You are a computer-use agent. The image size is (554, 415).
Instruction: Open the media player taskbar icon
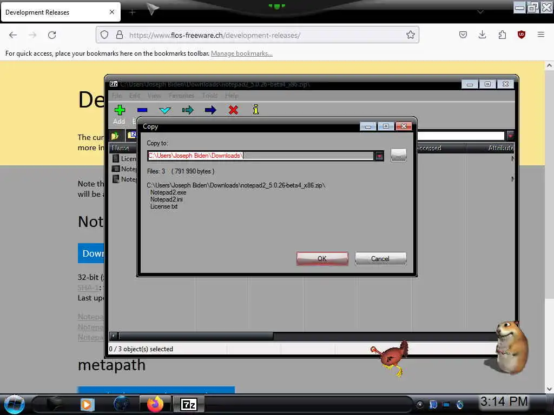[x=87, y=404]
